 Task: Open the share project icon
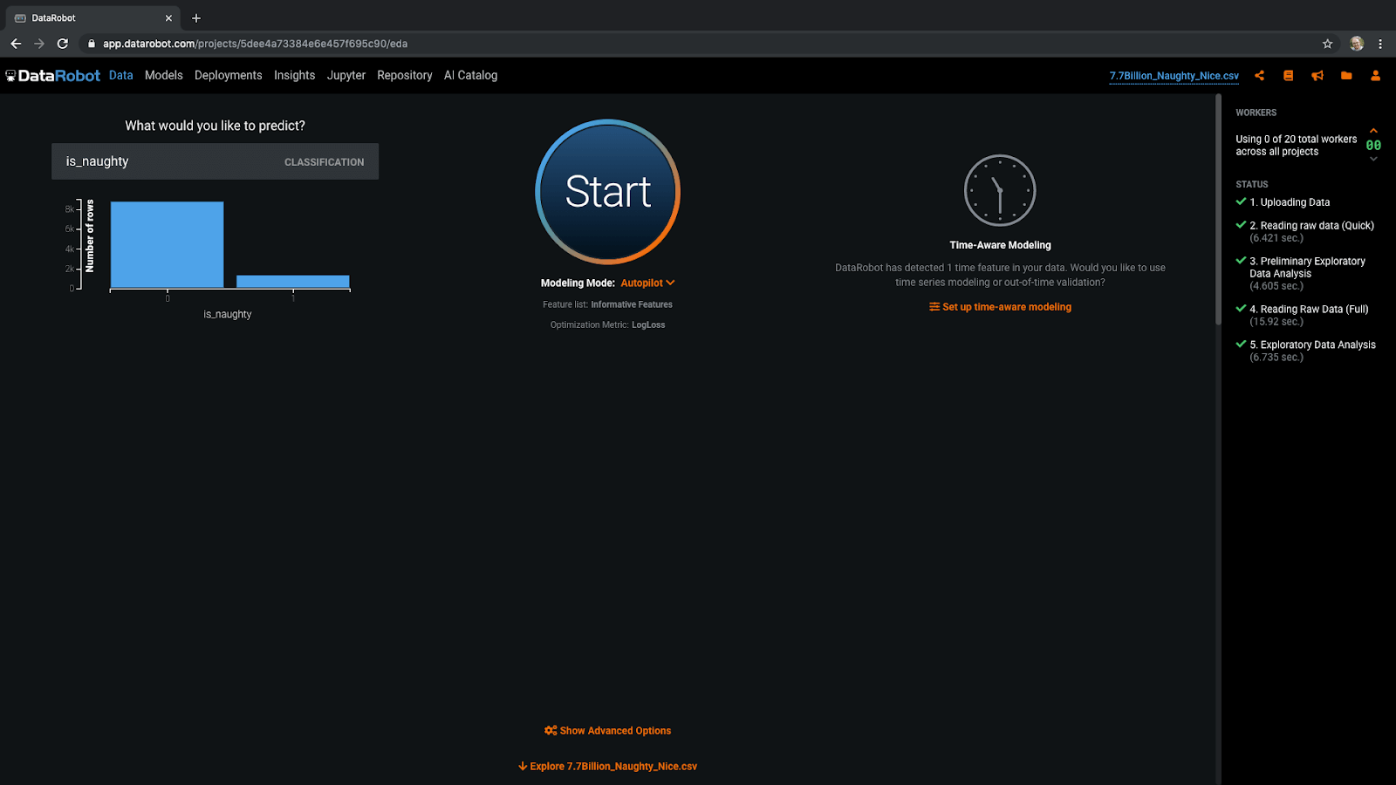tap(1259, 76)
